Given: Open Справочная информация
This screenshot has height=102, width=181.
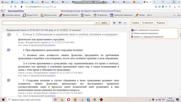Looking at the screenshot, I should tap(121, 15).
